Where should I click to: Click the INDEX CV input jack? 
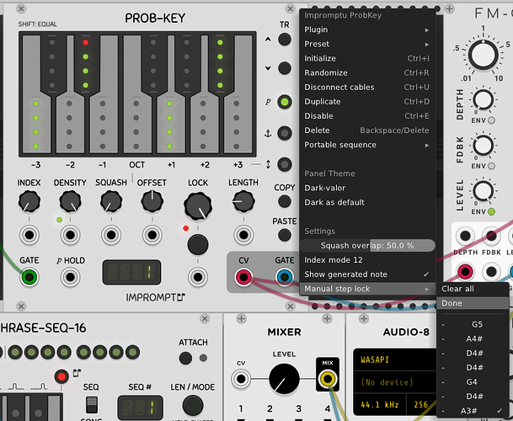pyautogui.click(x=29, y=235)
